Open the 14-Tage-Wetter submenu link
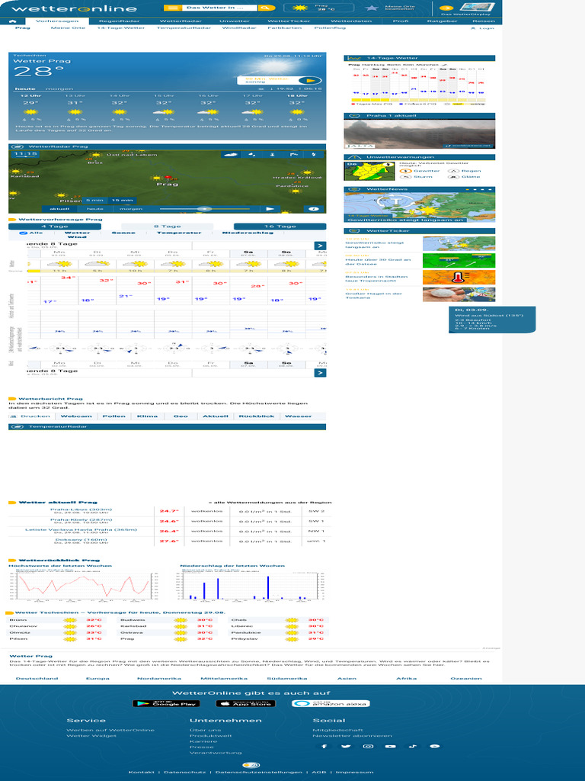The height and width of the screenshot is (781, 585). click(x=121, y=28)
